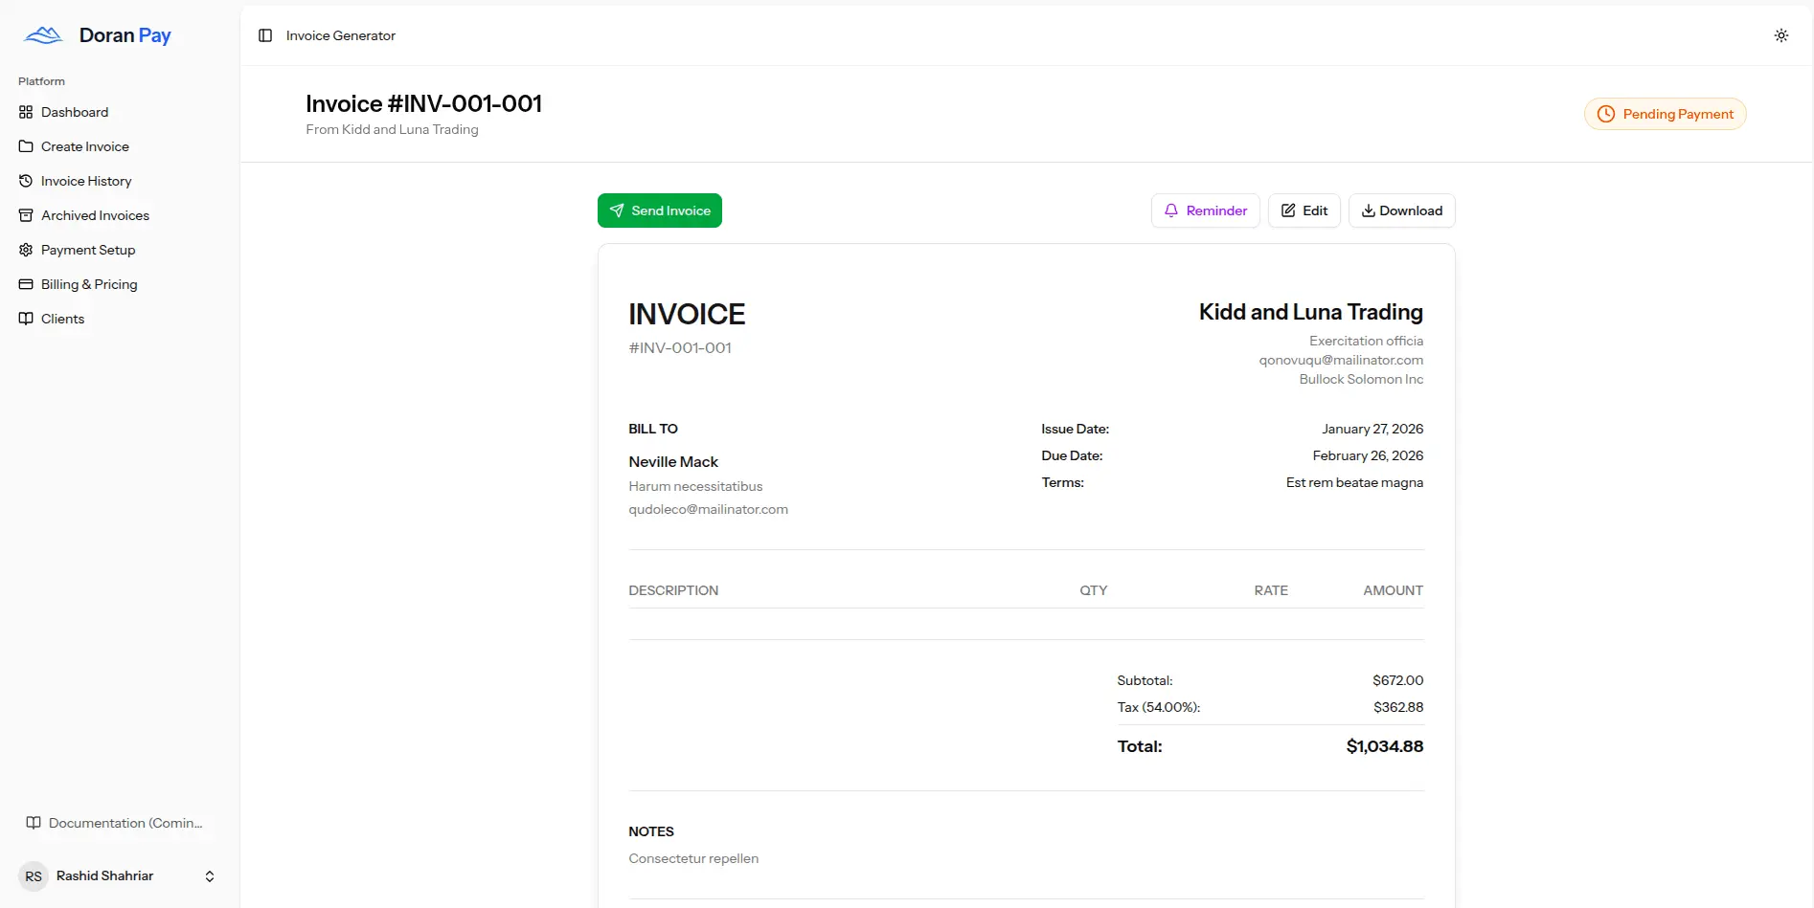Click the Neville Mack client name

pyautogui.click(x=673, y=461)
